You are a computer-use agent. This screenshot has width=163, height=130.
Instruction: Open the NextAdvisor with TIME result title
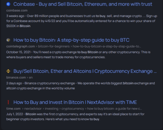point(75,102)
